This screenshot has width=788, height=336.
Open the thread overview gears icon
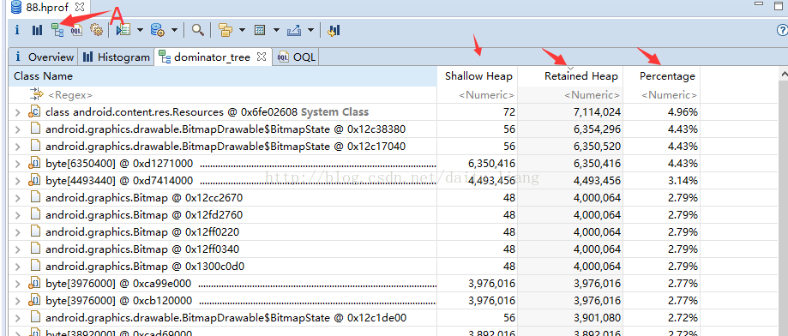pyautogui.click(x=96, y=30)
